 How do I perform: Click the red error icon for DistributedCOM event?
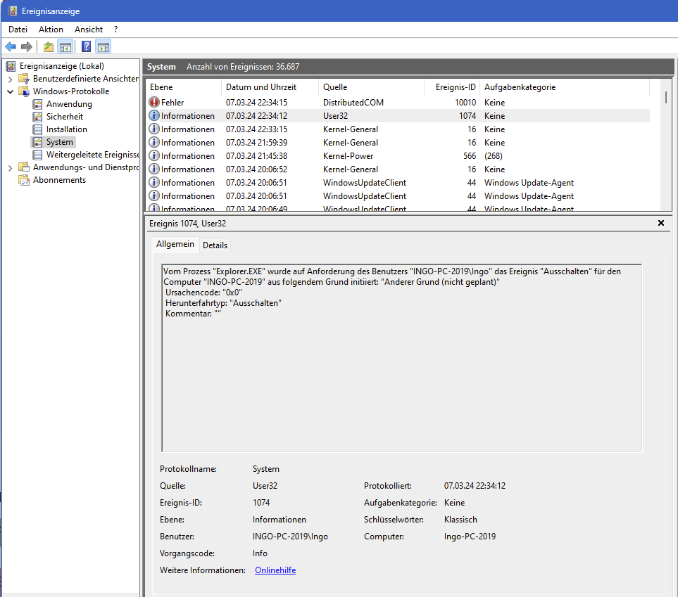click(154, 103)
